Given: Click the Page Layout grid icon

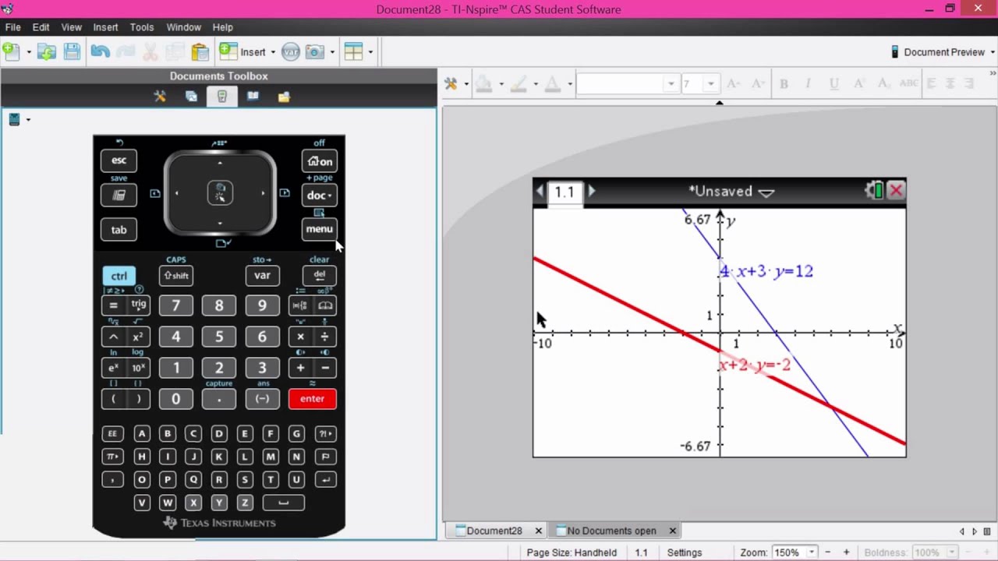Looking at the screenshot, I should (353, 52).
